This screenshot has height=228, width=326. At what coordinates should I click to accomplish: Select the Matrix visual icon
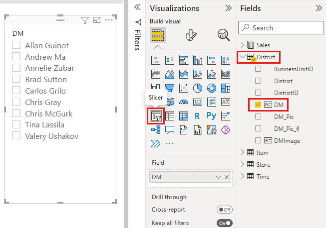[x=183, y=116]
